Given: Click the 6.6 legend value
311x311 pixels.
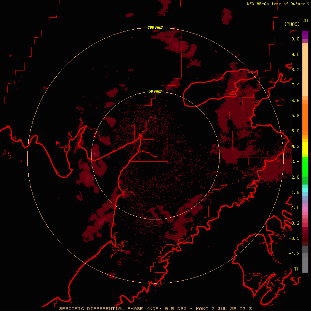Looking at the screenshot, I should point(295,100).
